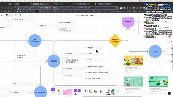Open the green Vue 3 course link card
This screenshot has width=173, height=97.
coord(133,86)
